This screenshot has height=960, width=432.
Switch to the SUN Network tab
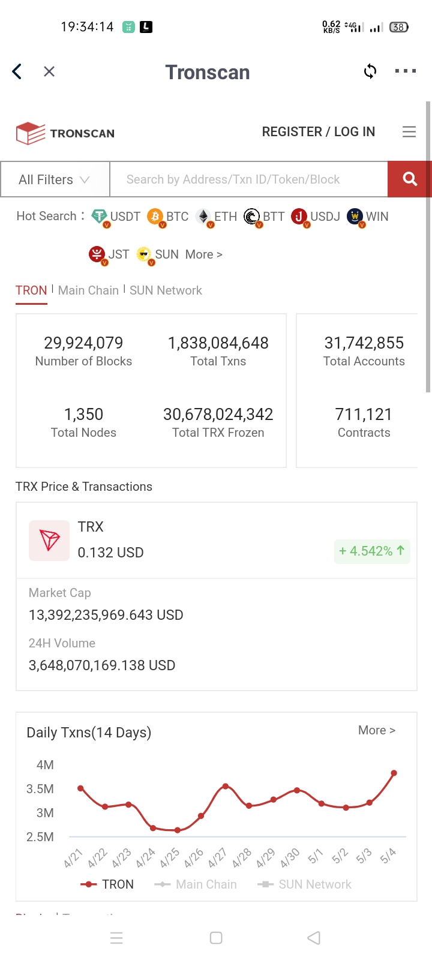166,290
